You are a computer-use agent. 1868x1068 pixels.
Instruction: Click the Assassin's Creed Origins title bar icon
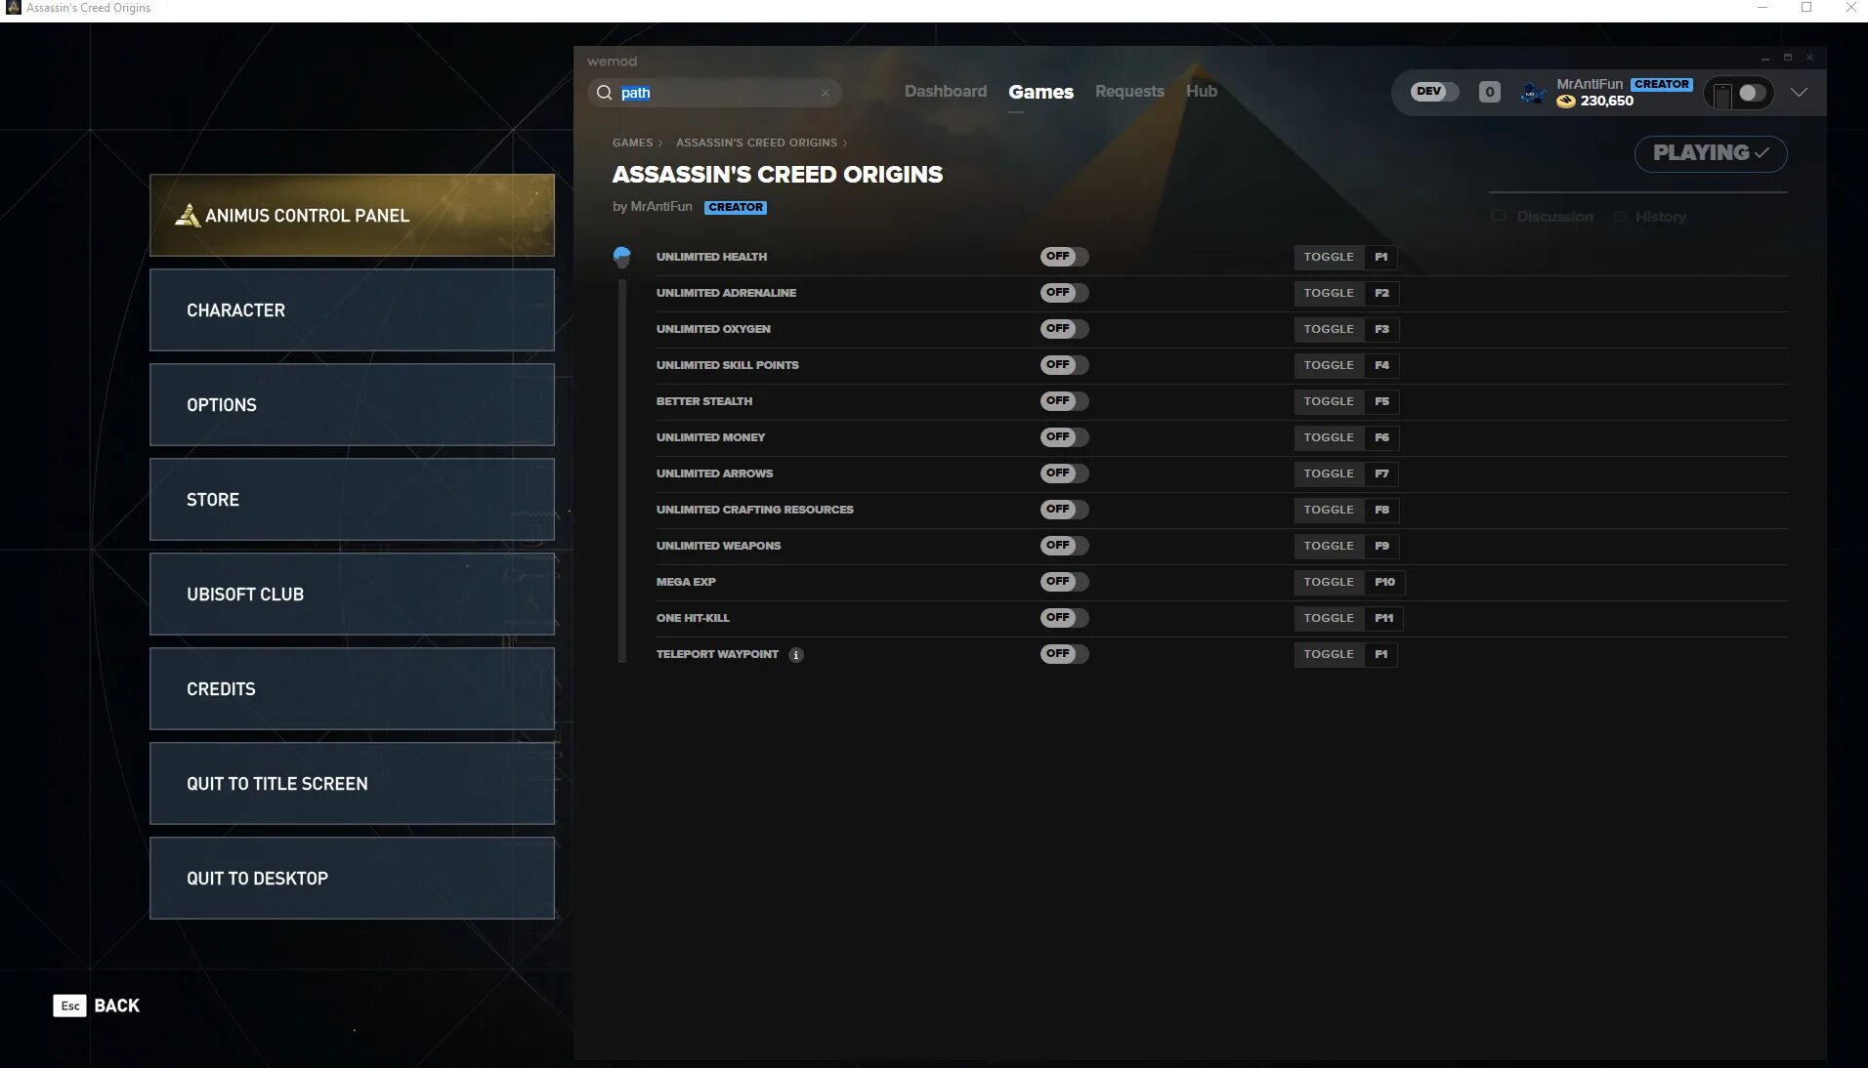click(13, 8)
